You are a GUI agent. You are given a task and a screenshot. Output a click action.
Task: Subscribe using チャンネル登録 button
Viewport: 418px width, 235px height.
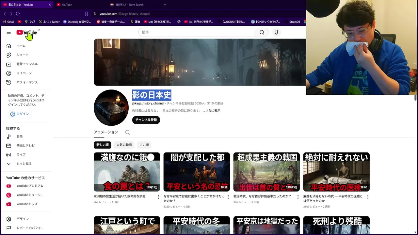tap(146, 120)
